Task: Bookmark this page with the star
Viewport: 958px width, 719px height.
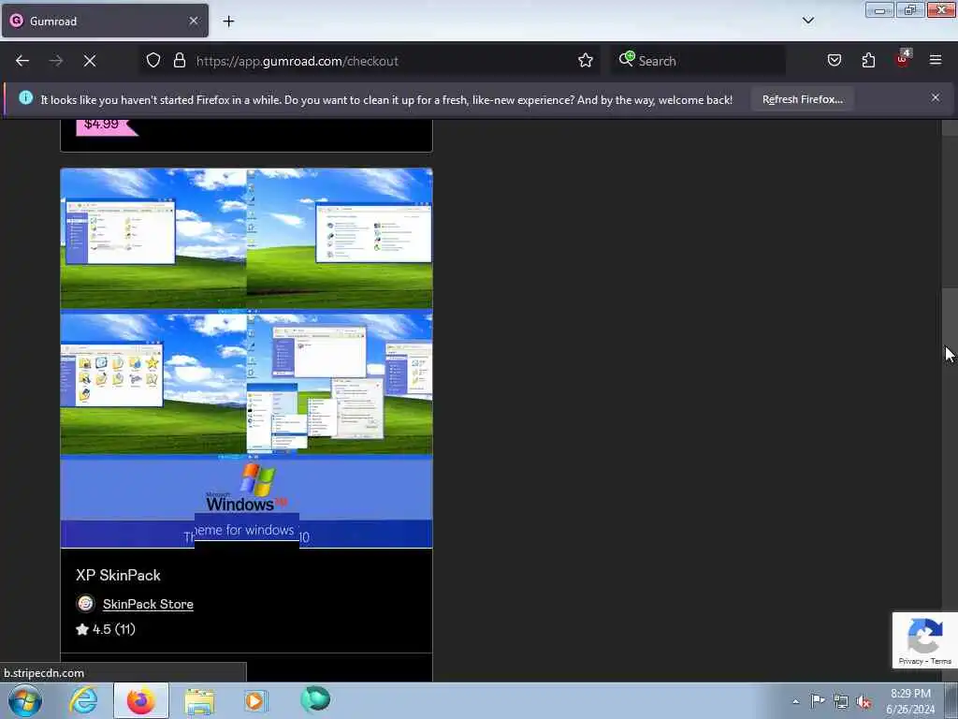Action: point(586,61)
